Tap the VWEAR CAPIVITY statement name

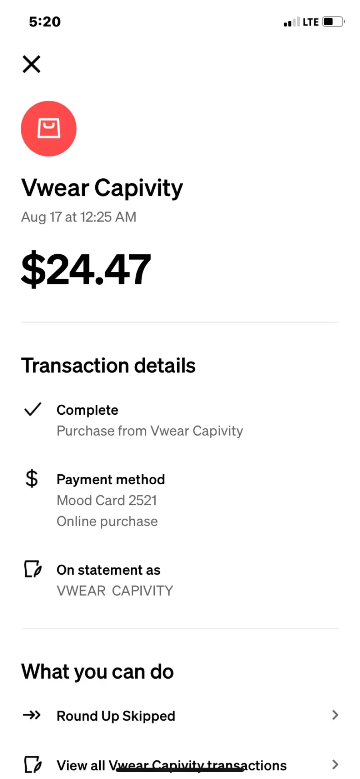[115, 591]
